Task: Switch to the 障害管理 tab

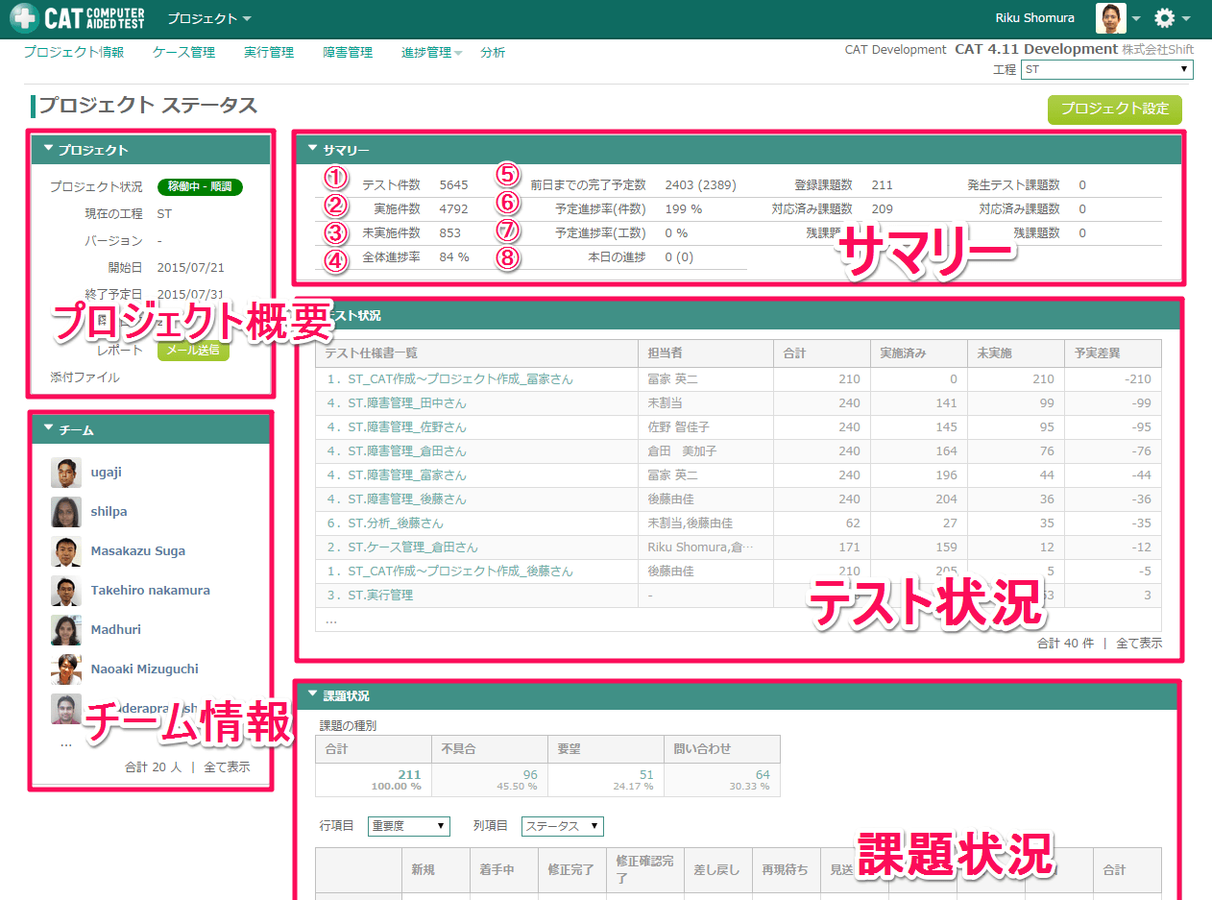Action: [348, 52]
